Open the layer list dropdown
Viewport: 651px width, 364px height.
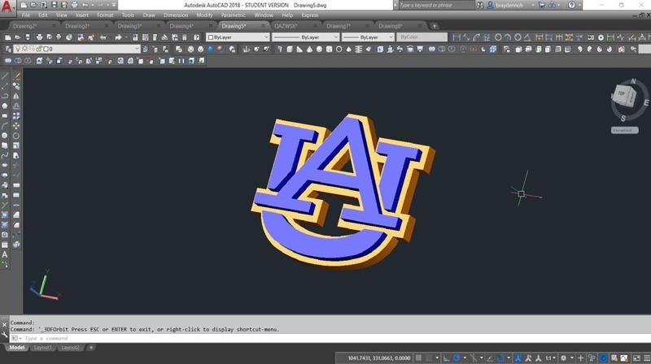tap(137, 49)
